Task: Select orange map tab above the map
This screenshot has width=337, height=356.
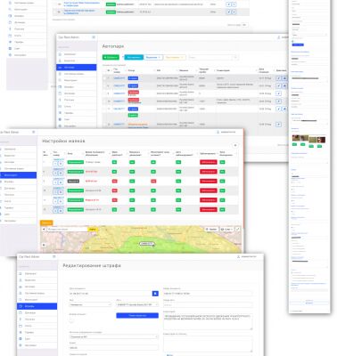Action: [x=46, y=222]
